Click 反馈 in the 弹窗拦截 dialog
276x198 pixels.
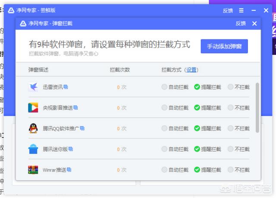coord(241,23)
